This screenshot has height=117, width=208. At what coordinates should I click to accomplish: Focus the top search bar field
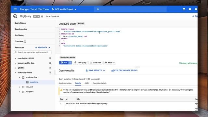130,9
